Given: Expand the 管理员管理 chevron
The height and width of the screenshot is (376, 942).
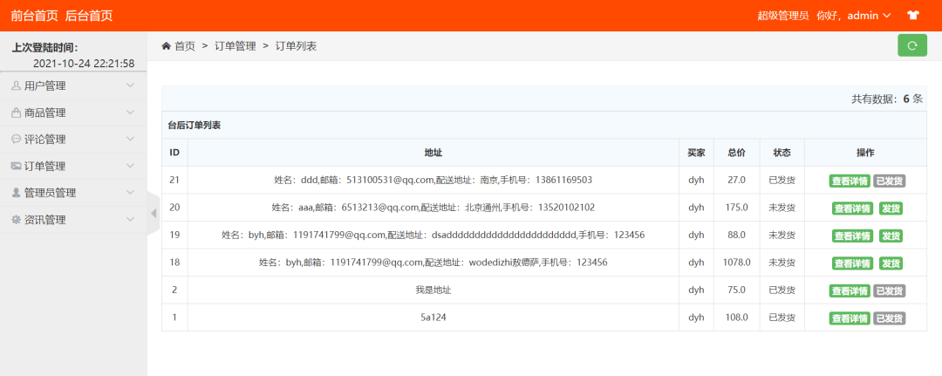Looking at the screenshot, I should point(130,192).
